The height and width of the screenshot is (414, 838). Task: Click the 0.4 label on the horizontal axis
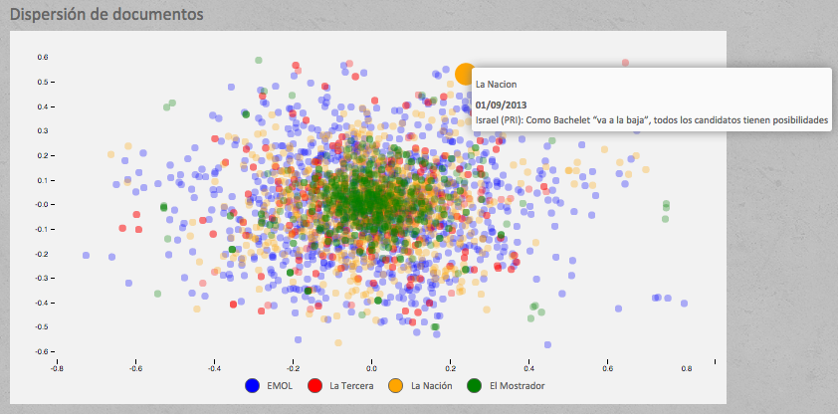(x=529, y=368)
